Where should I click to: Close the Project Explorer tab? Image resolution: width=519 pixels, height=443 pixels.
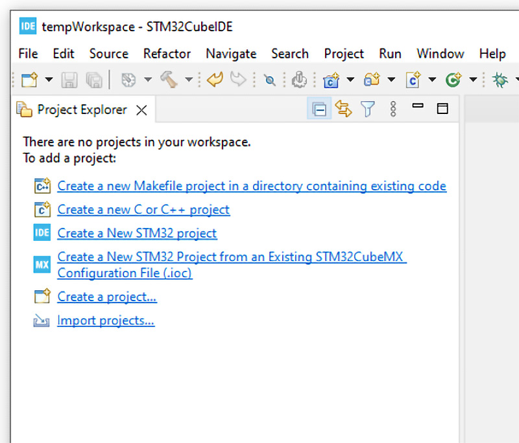(141, 110)
